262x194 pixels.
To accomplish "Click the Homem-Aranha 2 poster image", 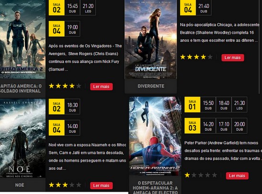I will pos(155,136).
